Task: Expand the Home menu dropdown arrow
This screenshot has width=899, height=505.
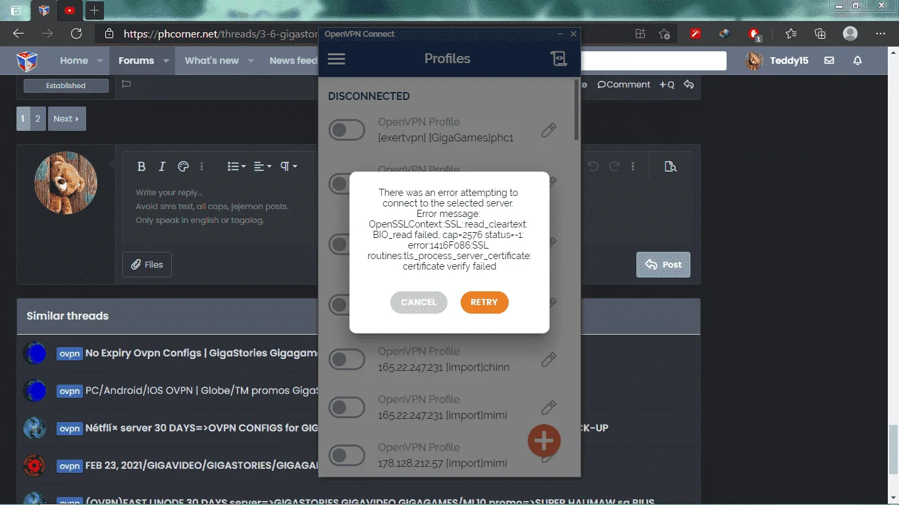Action: point(100,60)
